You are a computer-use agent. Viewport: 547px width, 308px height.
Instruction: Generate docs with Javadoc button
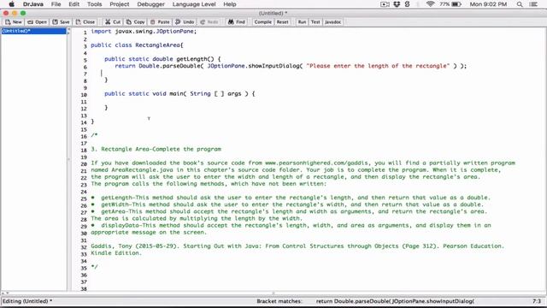[332, 22]
